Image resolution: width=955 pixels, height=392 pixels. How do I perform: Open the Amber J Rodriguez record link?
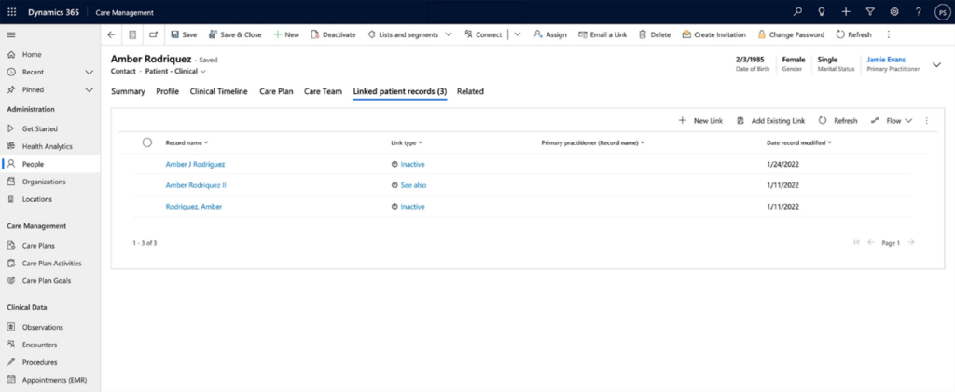pos(195,164)
